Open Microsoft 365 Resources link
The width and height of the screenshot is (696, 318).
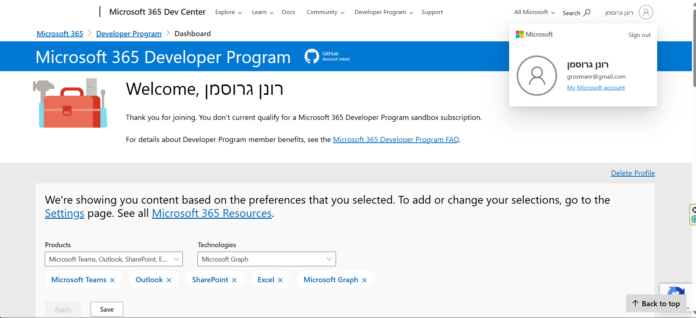tap(212, 213)
